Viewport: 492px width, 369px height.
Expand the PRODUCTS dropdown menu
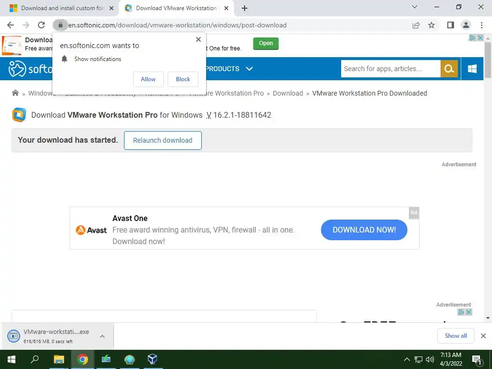tap(229, 69)
